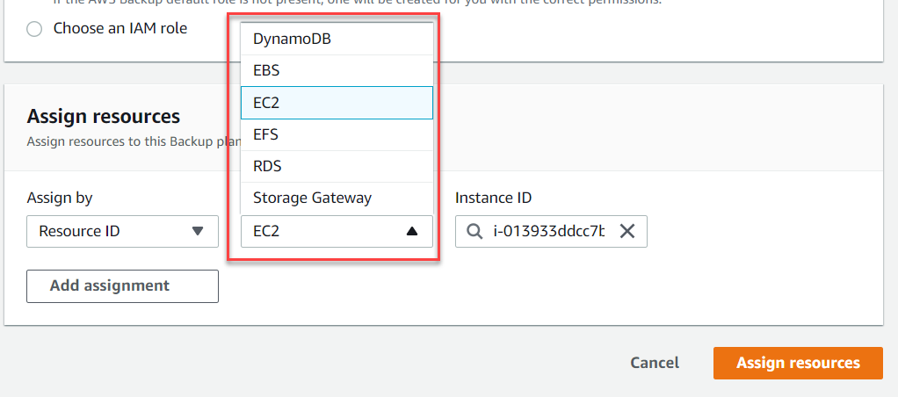
Task: Choose DynamoDB from the resource type list
Action: (337, 39)
